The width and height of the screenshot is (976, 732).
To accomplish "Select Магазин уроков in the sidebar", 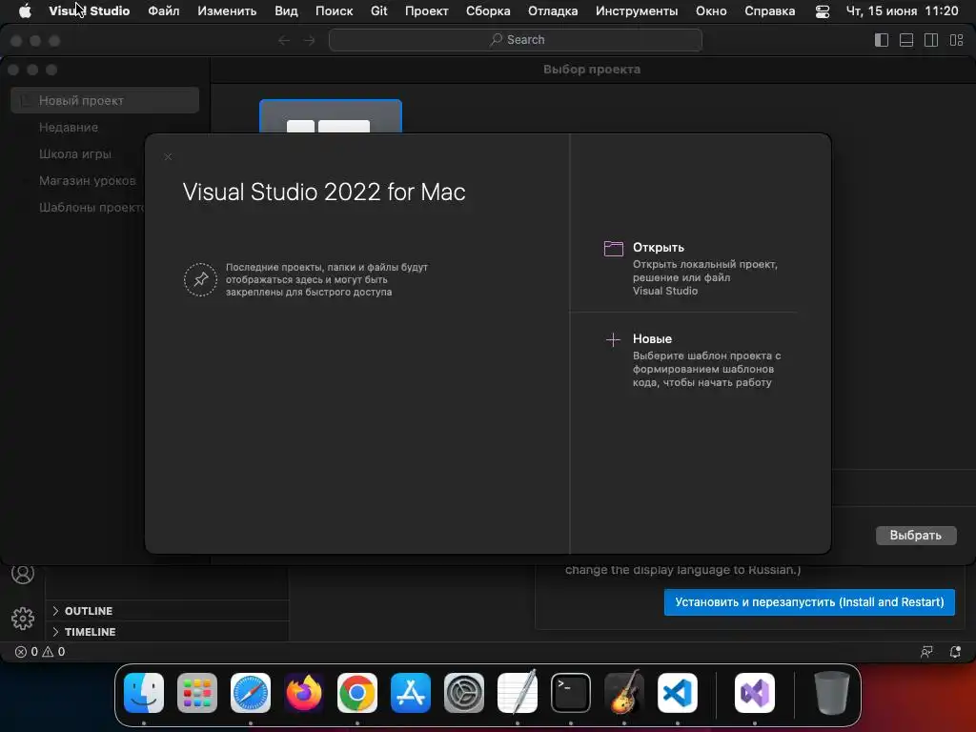I will click(x=87, y=180).
